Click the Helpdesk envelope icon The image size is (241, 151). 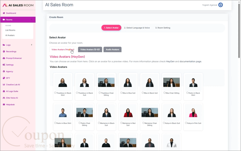tap(4, 104)
